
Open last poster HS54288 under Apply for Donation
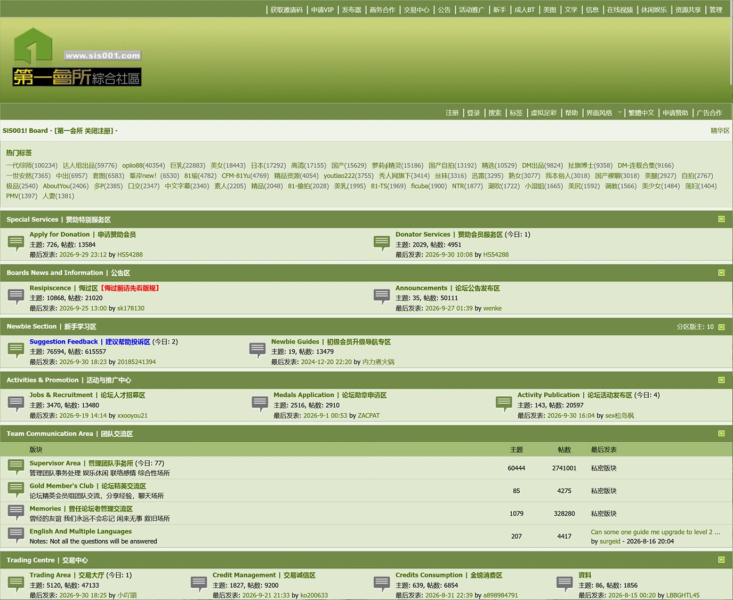pos(130,255)
